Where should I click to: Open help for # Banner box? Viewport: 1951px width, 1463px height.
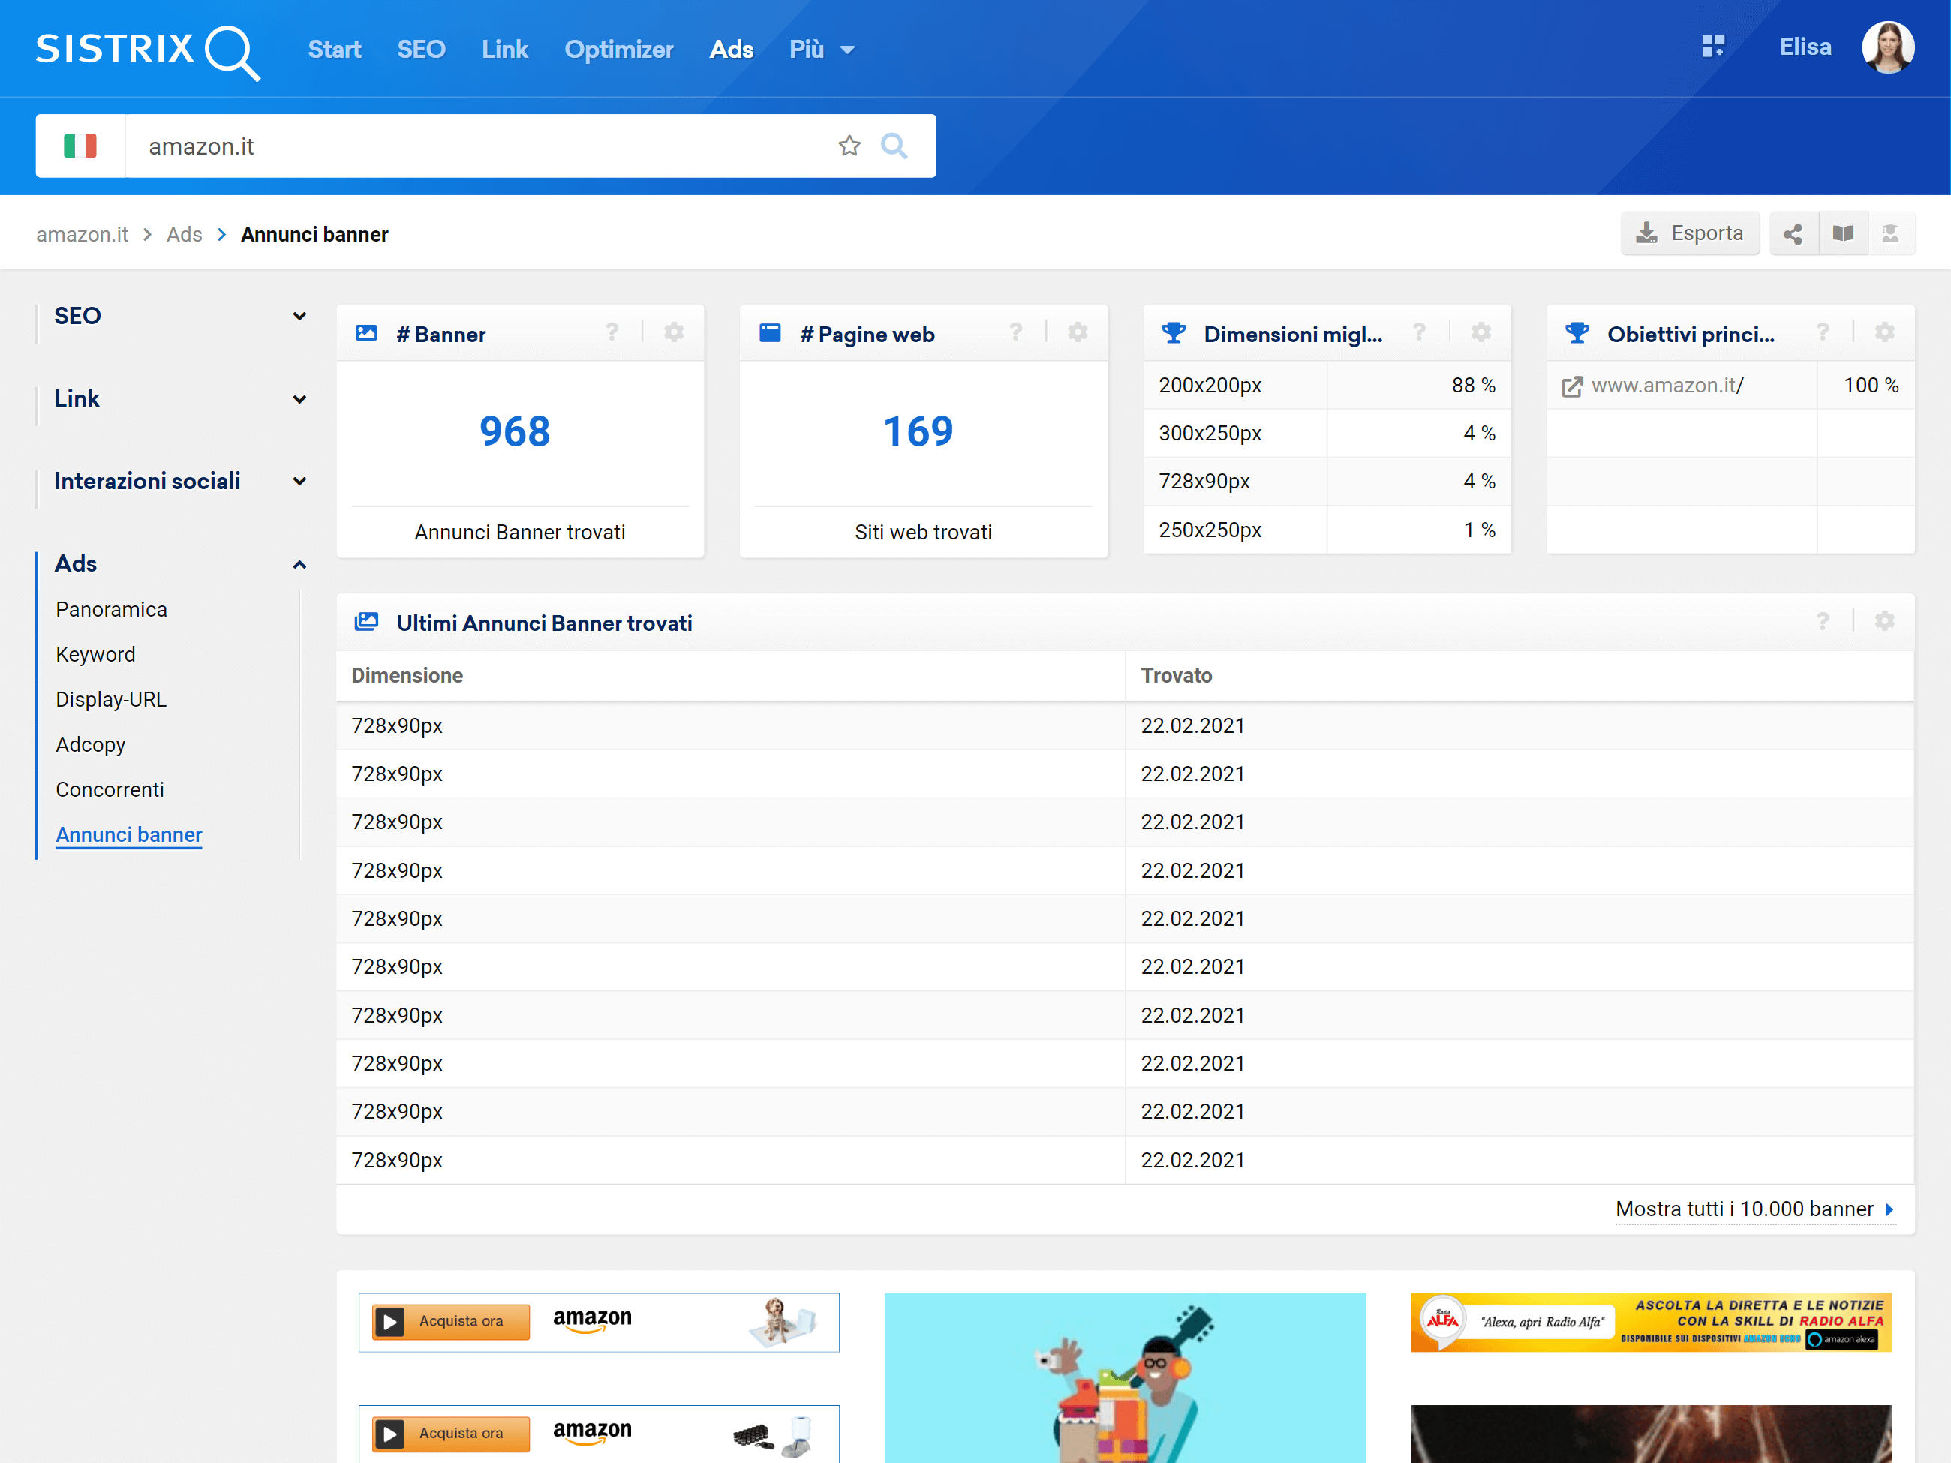pos(612,332)
